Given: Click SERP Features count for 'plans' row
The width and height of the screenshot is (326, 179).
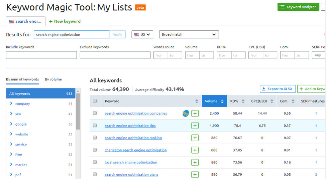Looking at the screenshot, I should [x=316, y=175].
